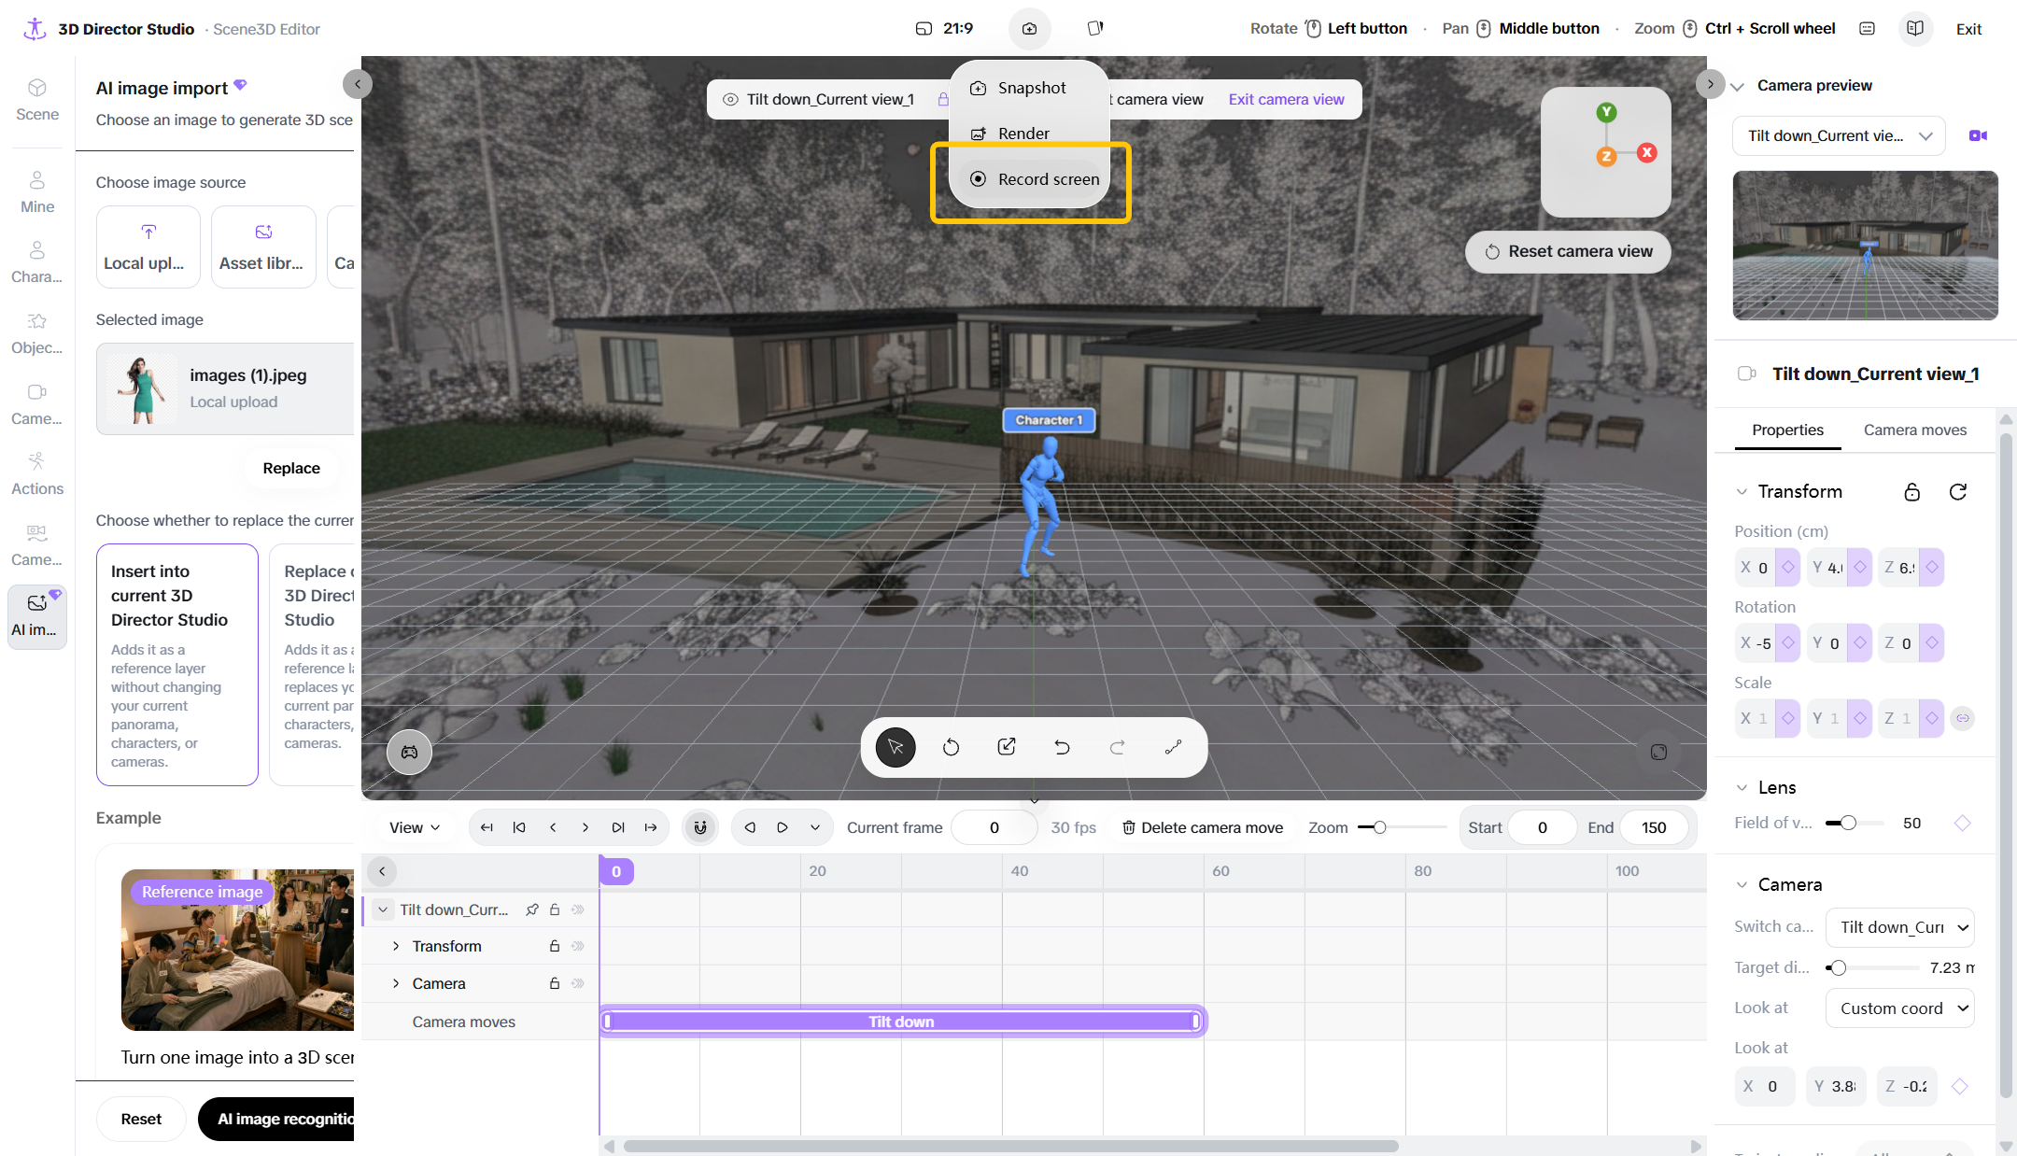This screenshot has height=1156, width=2017.
Task: Pin the Tilt down_Curr track
Action: (x=532, y=909)
